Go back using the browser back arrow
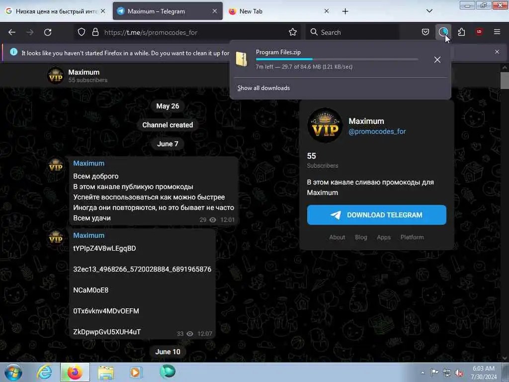The height and width of the screenshot is (382, 509). coord(12,32)
